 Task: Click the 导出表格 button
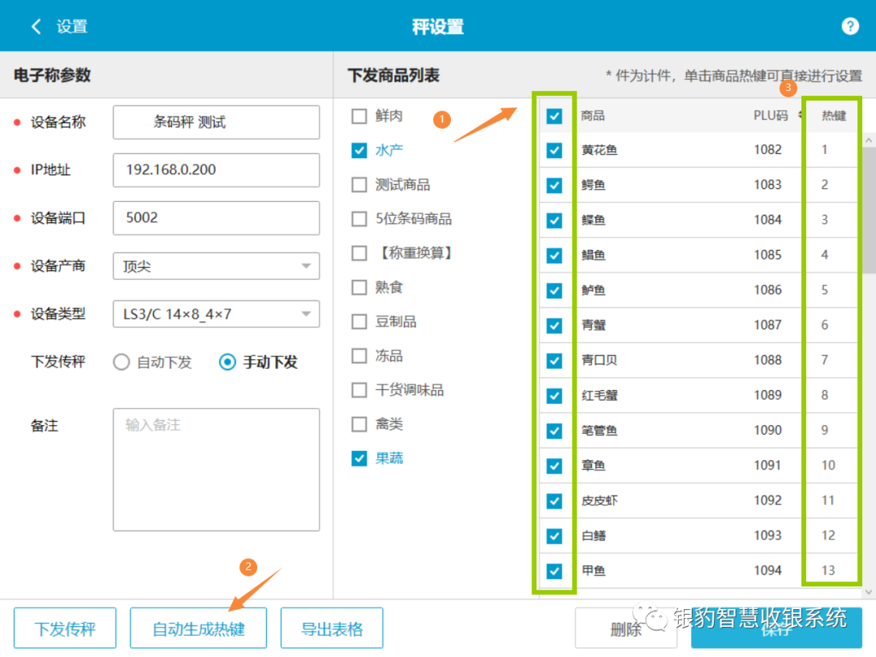tap(331, 627)
